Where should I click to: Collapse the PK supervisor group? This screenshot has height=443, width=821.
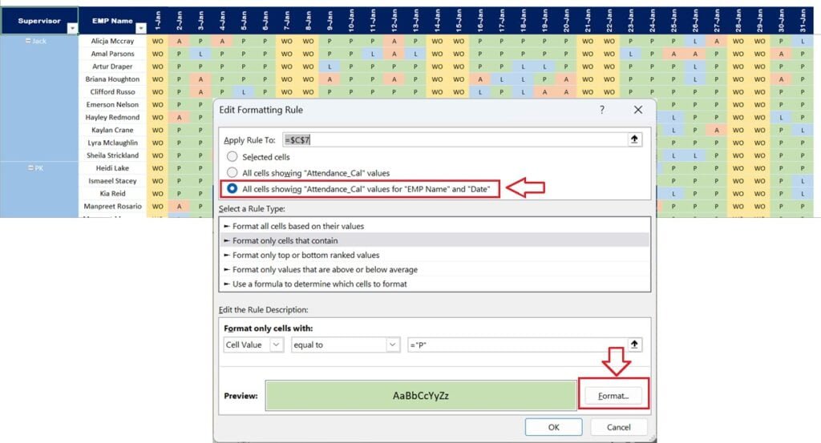point(30,168)
